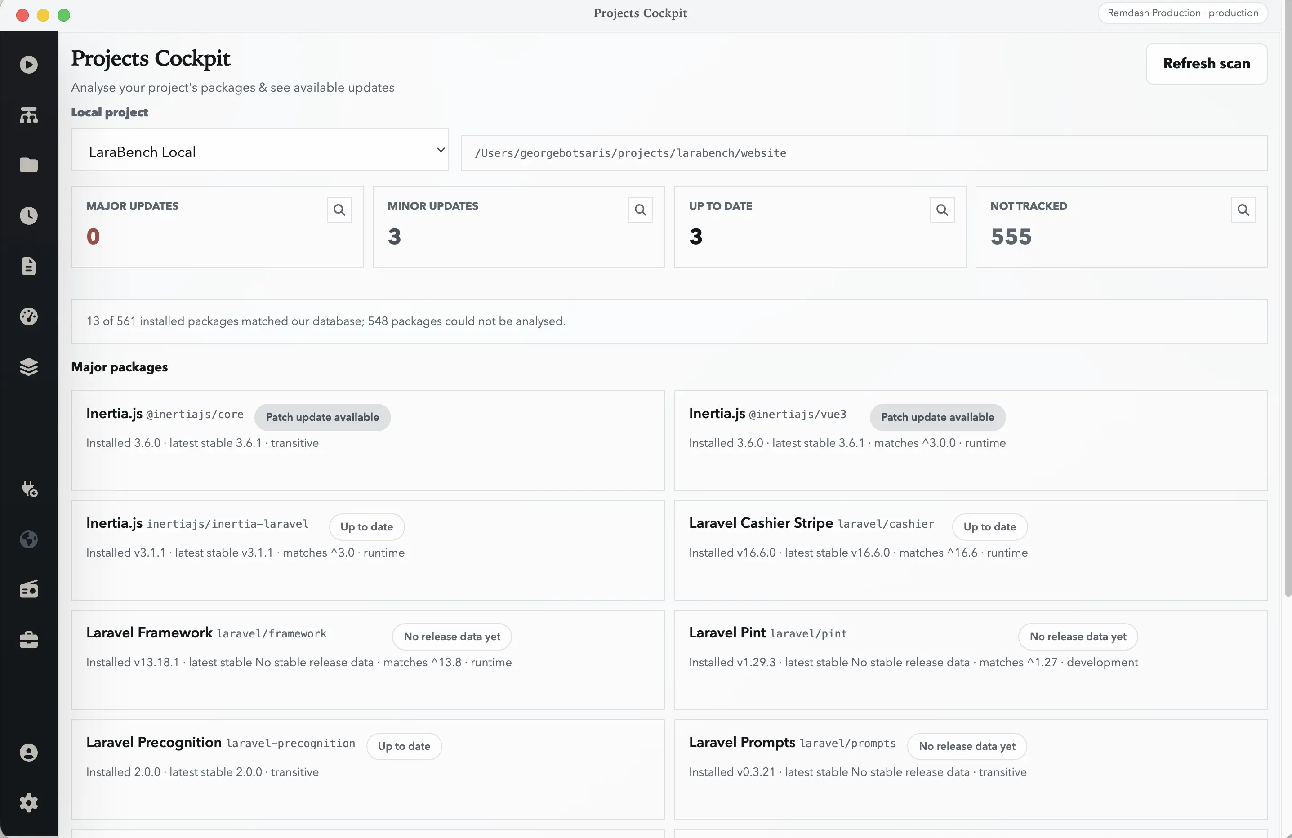Click the Refresh scan button
Viewport: 1292px width, 838px height.
tap(1206, 63)
